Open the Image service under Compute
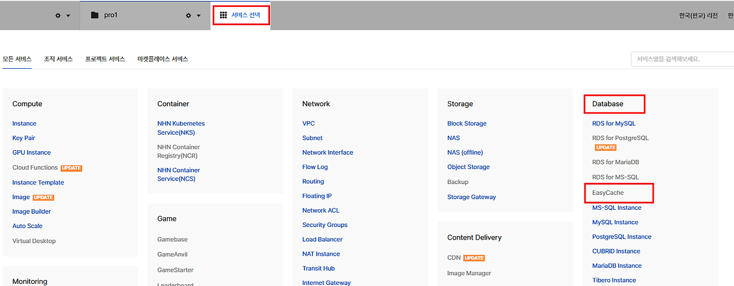Screen dimensions: 734x286 [x=21, y=197]
